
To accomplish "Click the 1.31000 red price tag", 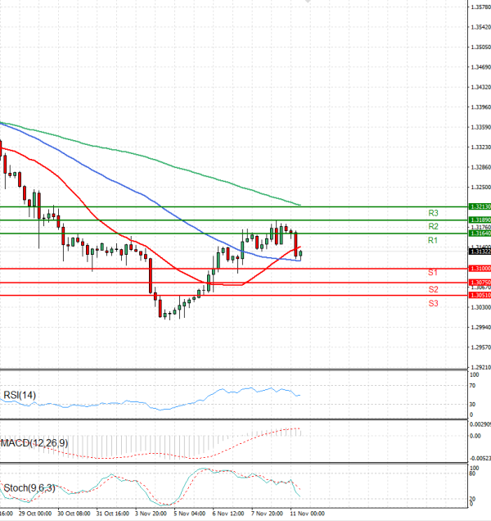I will tap(480, 269).
